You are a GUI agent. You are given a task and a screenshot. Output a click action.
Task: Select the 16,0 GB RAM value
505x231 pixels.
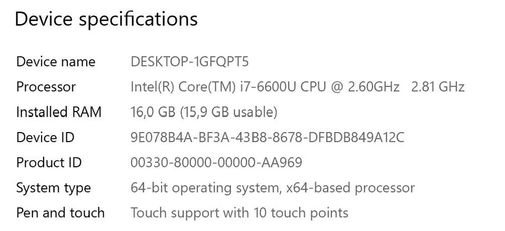pyautogui.click(x=153, y=112)
